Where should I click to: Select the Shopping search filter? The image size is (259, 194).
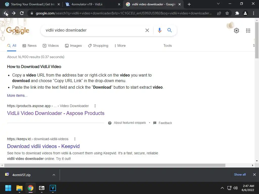[98, 46]
